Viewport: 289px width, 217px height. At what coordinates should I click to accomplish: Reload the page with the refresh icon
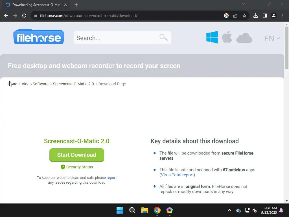click(24, 16)
